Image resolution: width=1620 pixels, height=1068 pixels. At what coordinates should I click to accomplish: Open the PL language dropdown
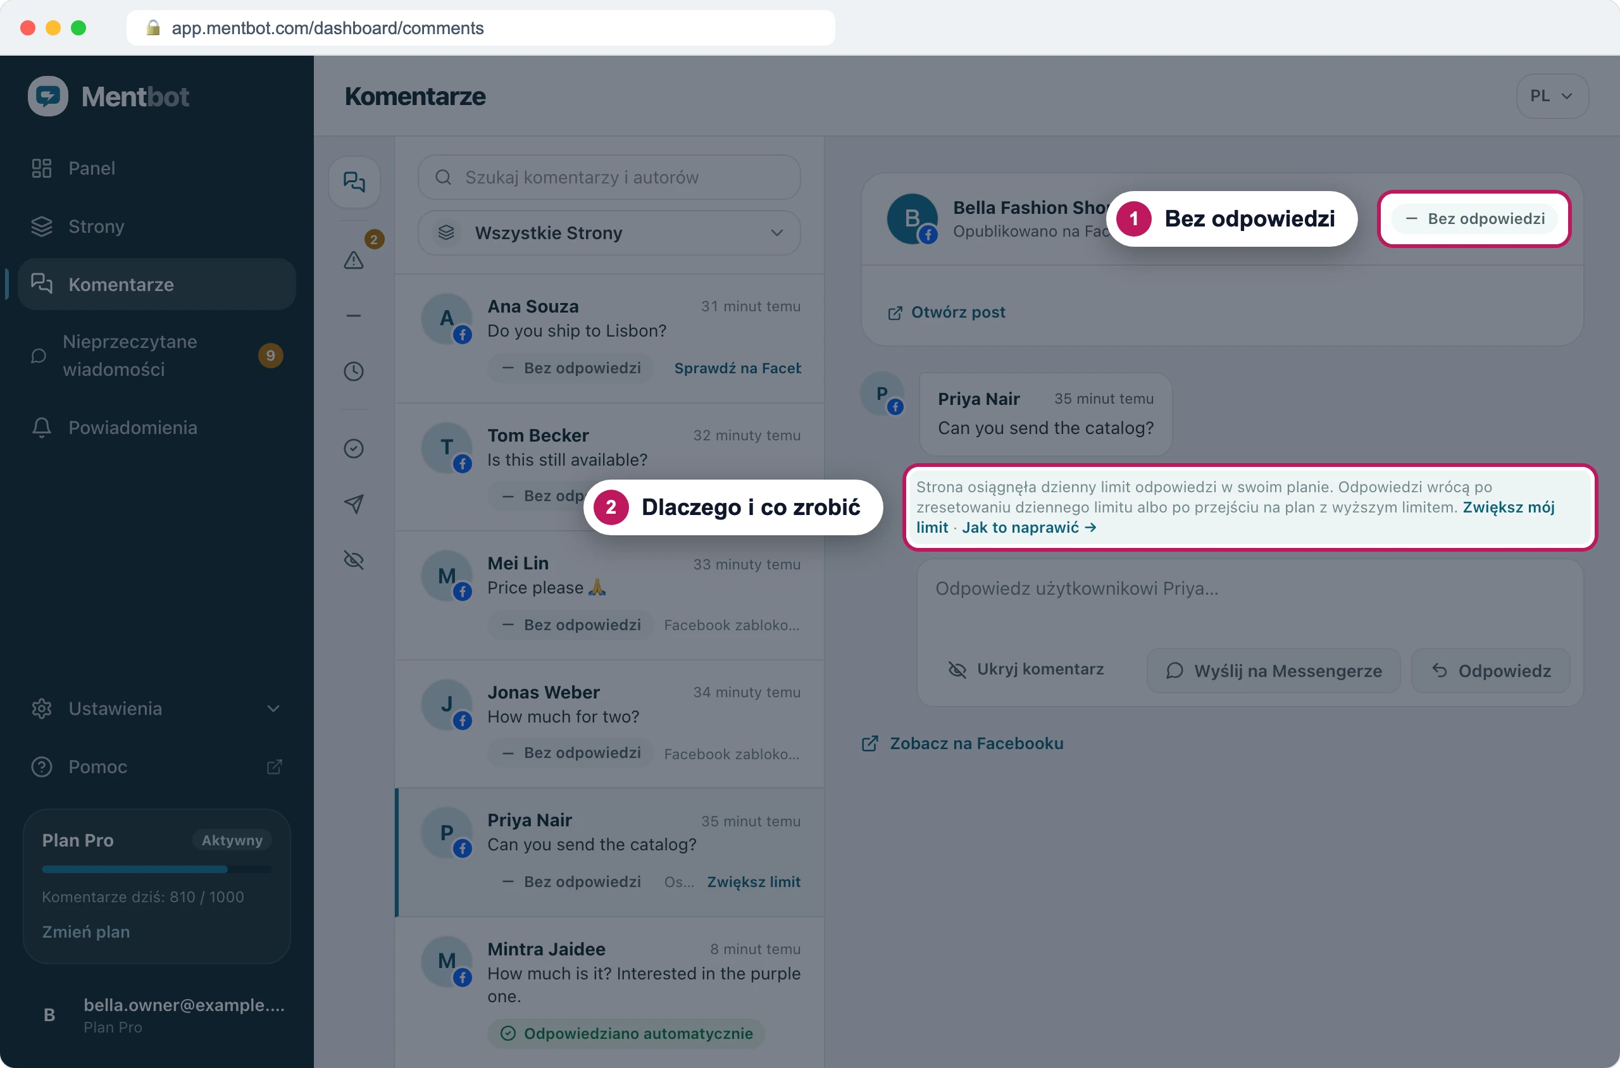1552,96
